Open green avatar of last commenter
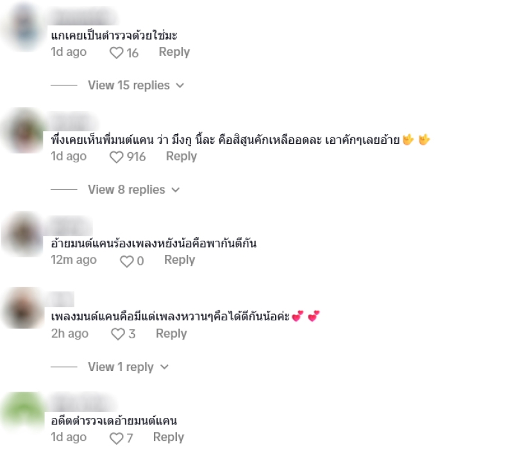513x459 pixels. click(x=24, y=411)
